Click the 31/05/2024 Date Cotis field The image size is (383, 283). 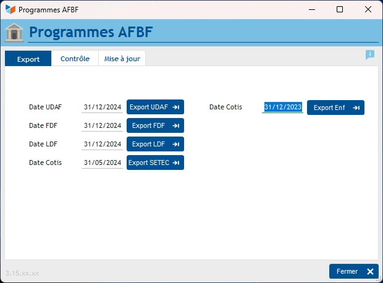point(102,163)
